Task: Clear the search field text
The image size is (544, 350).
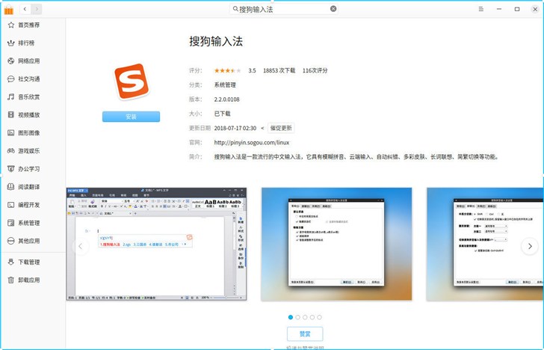Action: [333, 9]
